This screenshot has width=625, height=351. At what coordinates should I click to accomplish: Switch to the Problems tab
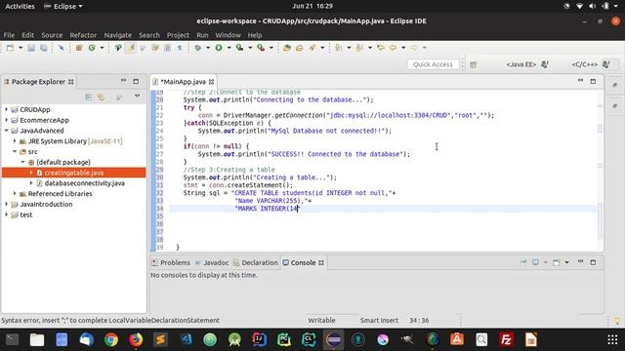point(171,262)
